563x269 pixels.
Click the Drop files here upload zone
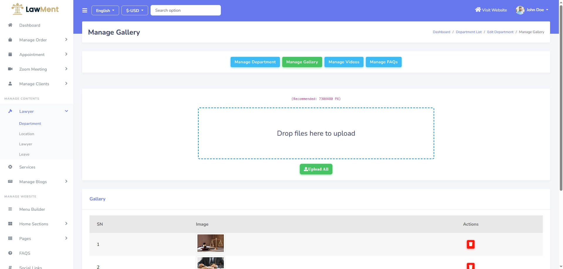(x=316, y=133)
